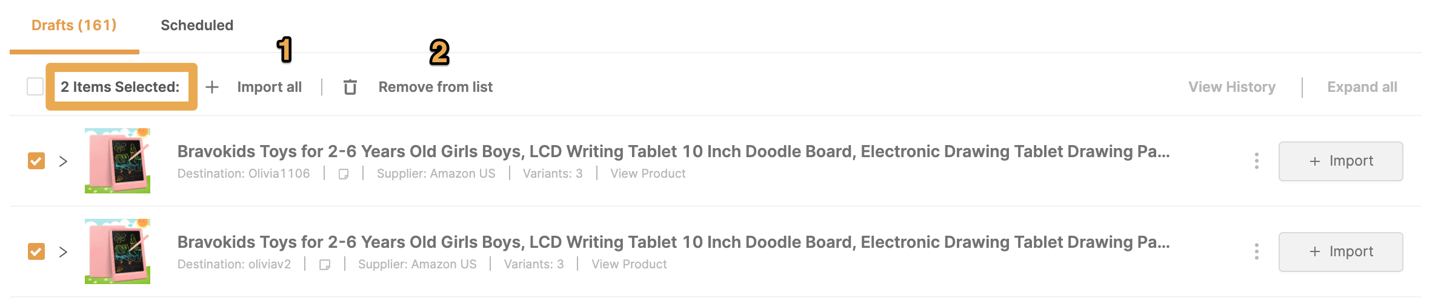Open View History

coord(1232,87)
